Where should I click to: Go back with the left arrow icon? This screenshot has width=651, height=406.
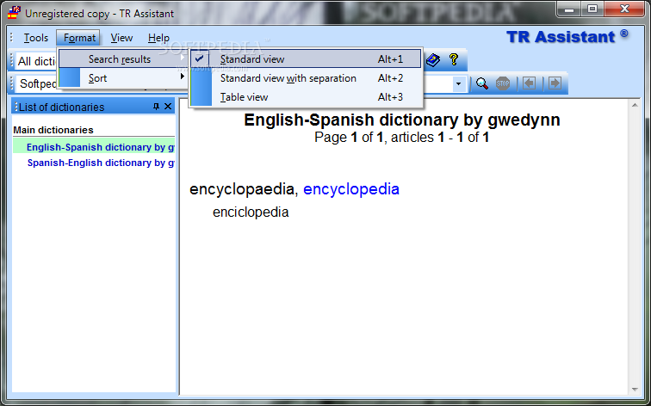pos(529,83)
